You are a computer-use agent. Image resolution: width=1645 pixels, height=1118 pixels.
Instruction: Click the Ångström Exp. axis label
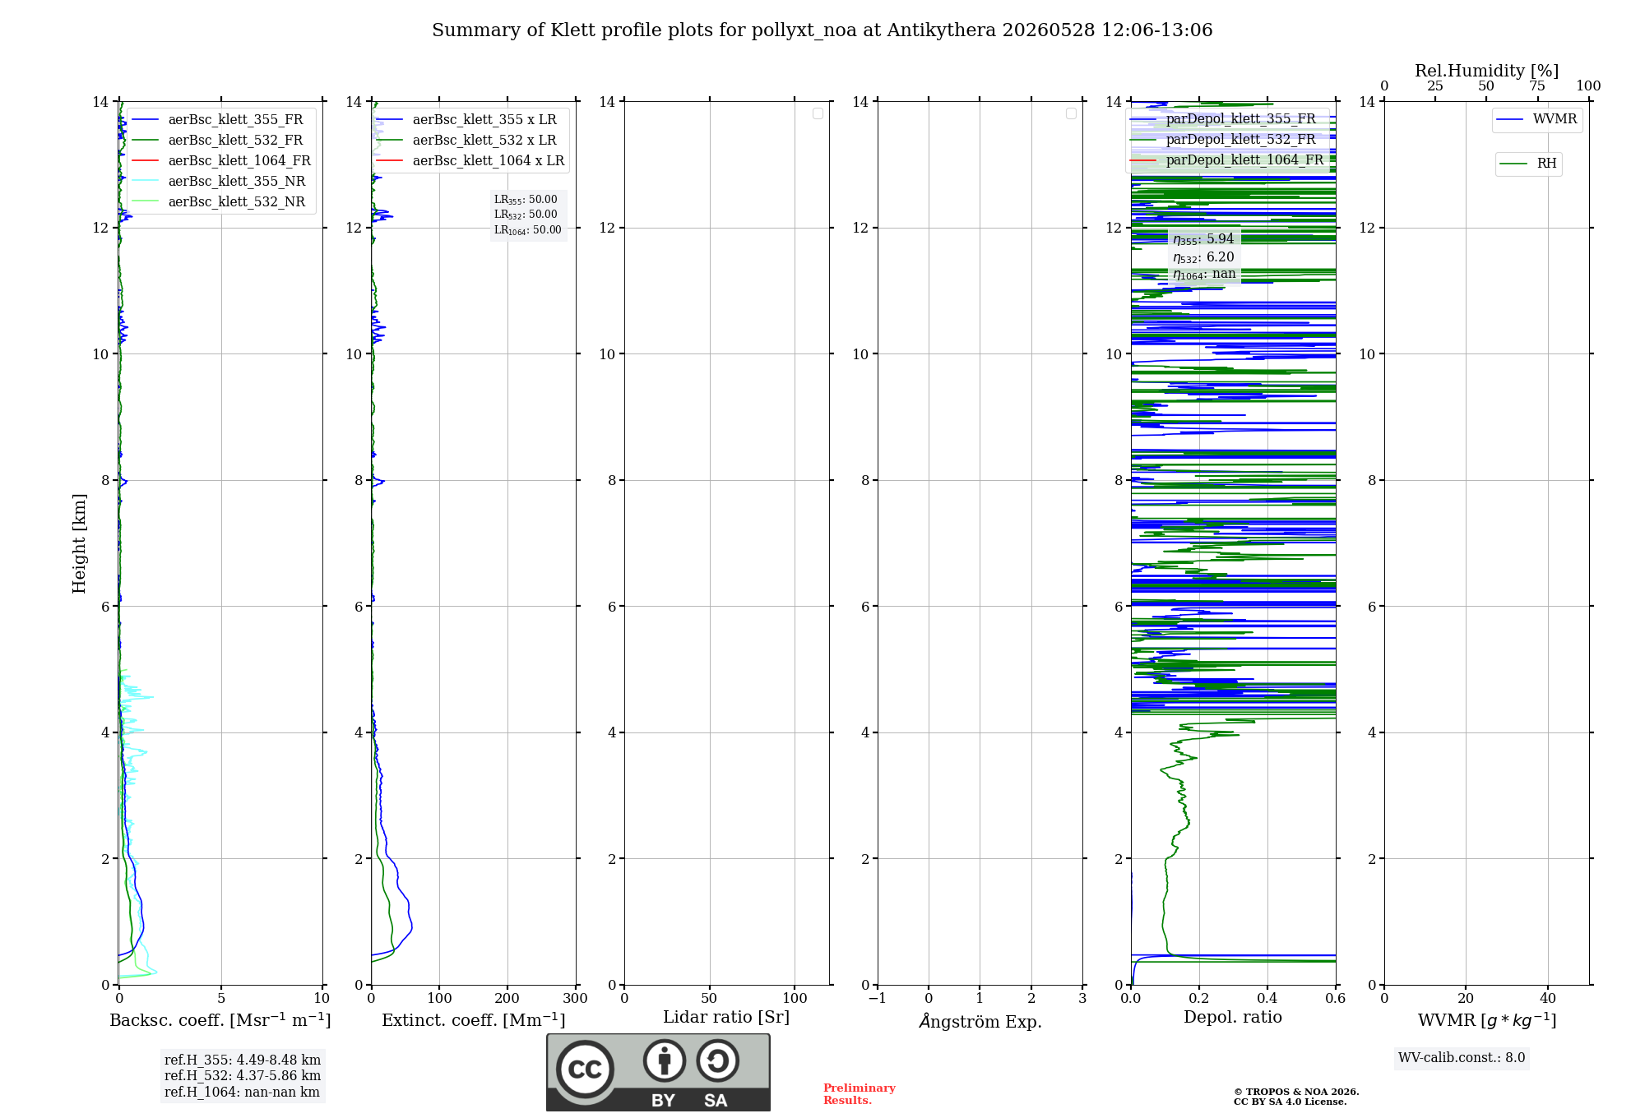980,1021
